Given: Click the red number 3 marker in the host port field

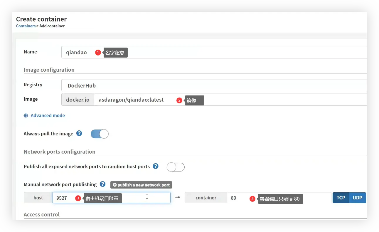Looking at the screenshot, I should pyautogui.click(x=78, y=198).
